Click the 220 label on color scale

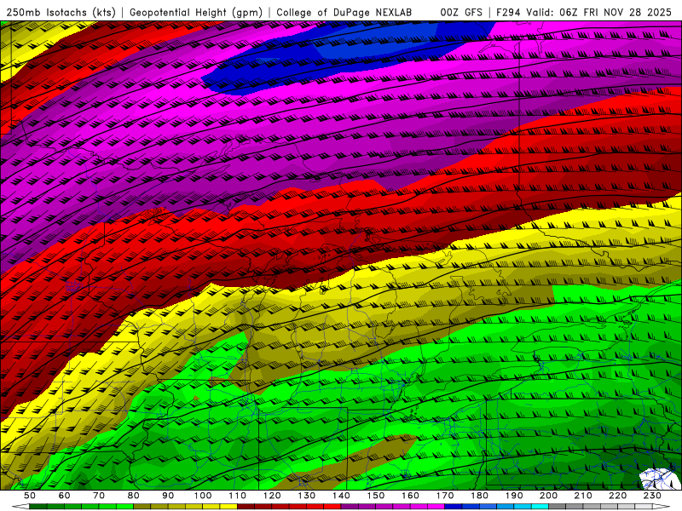click(617, 496)
